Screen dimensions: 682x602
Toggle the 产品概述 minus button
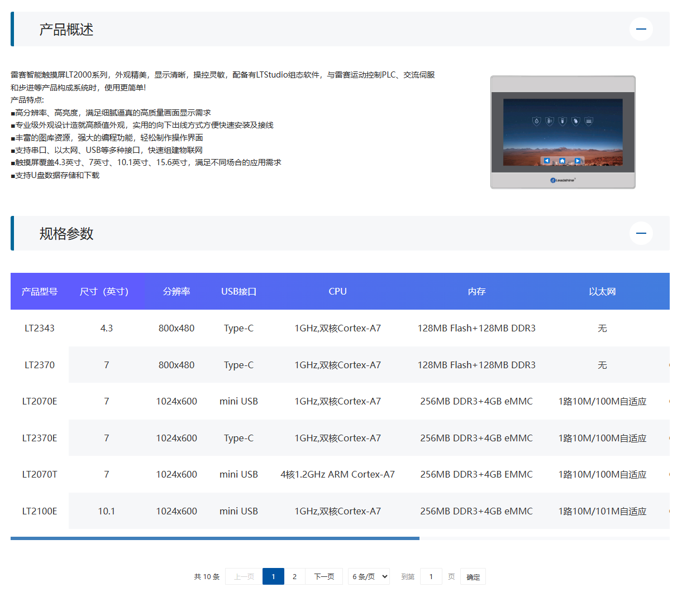pos(641,29)
